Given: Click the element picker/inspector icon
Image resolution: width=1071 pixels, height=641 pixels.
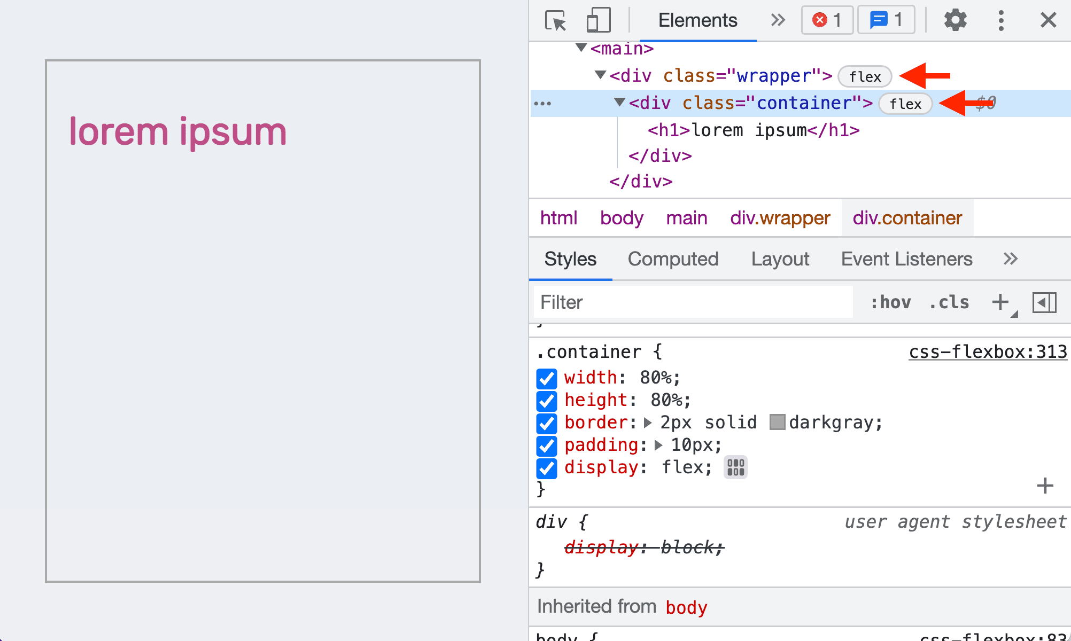Looking at the screenshot, I should 555,19.
